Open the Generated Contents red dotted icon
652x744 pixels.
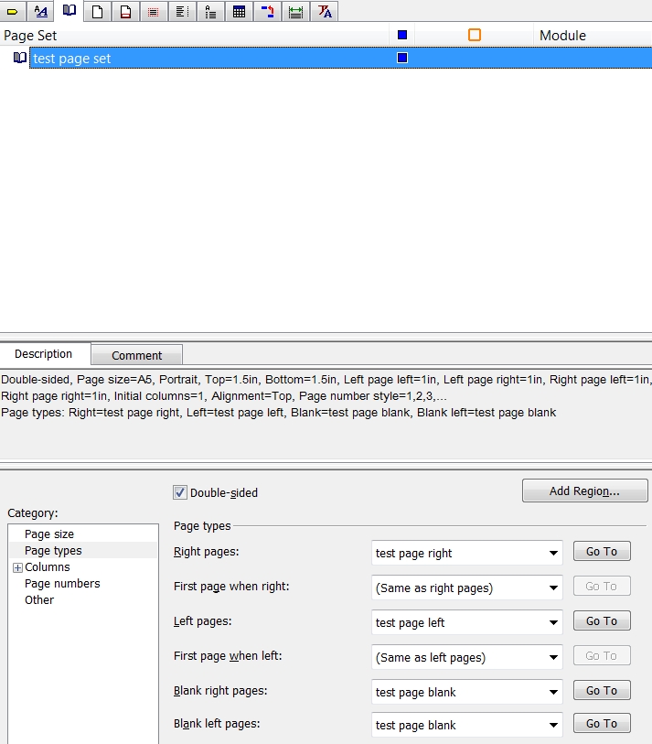point(153,11)
